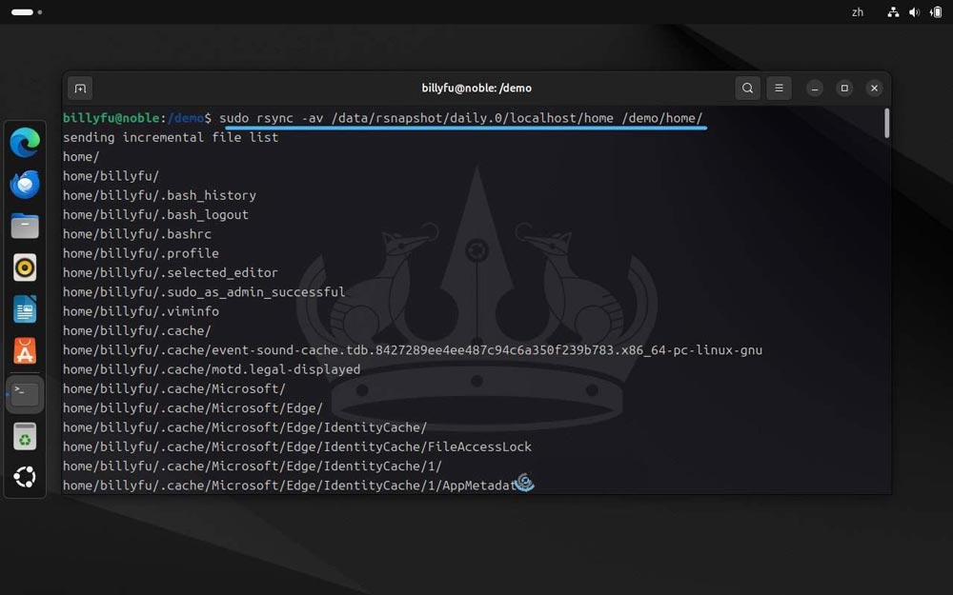Viewport: 953px width, 595px height.
Task: Click the 'sending incremental file list' line
Action: 171,137
